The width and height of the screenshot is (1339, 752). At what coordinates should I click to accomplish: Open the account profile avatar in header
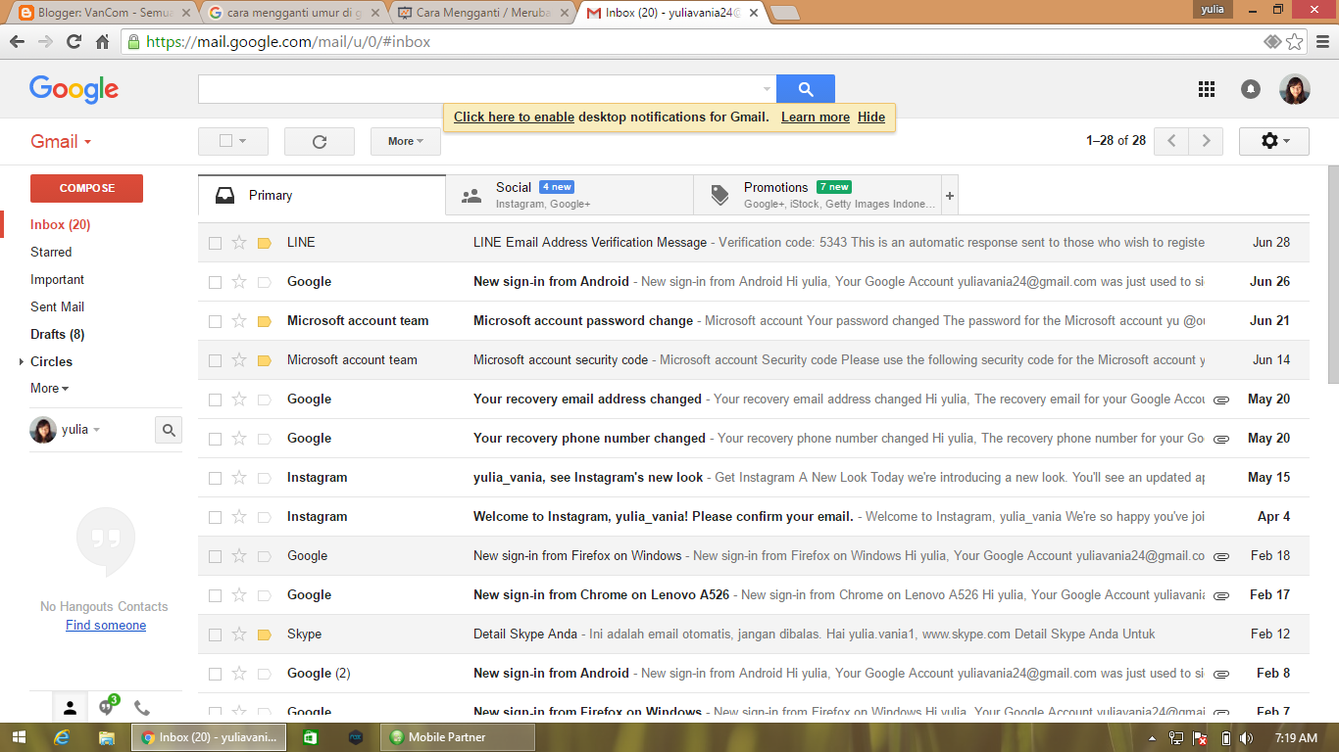1295,89
